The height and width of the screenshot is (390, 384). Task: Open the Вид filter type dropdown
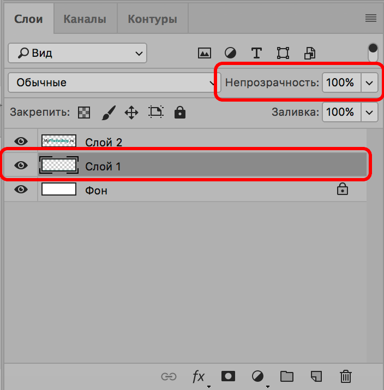[x=77, y=53]
